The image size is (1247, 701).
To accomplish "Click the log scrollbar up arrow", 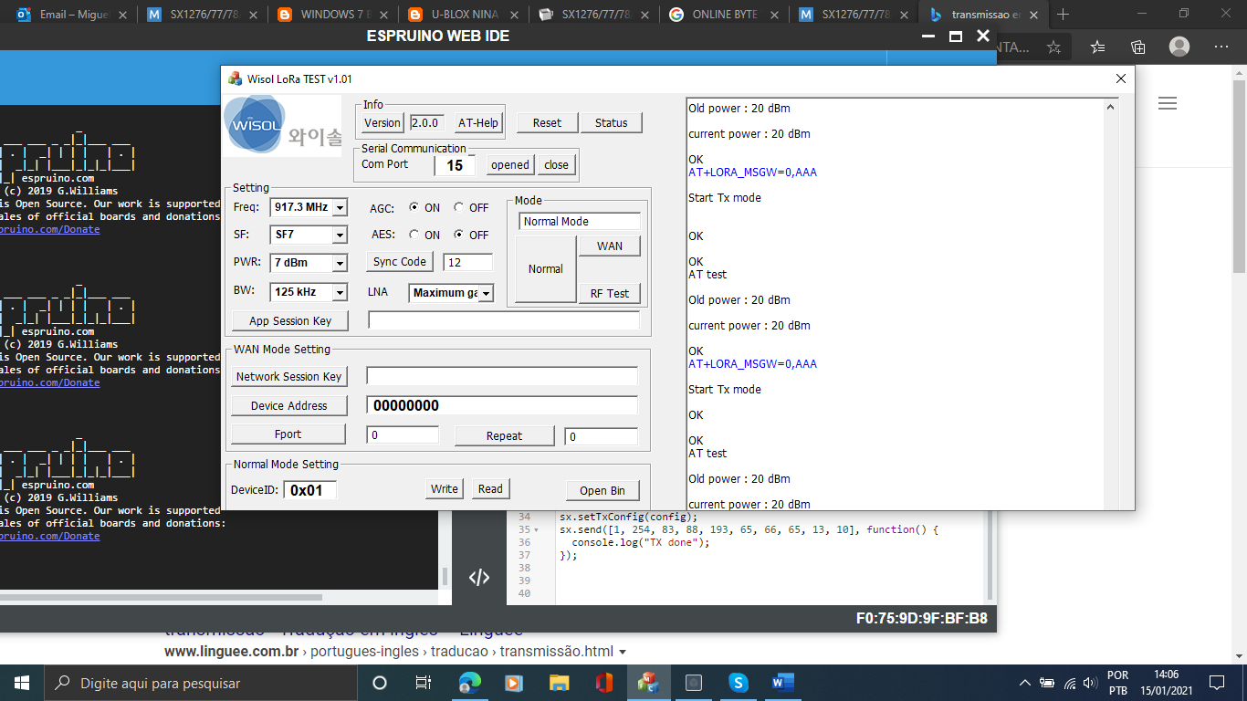I will coord(1111,107).
